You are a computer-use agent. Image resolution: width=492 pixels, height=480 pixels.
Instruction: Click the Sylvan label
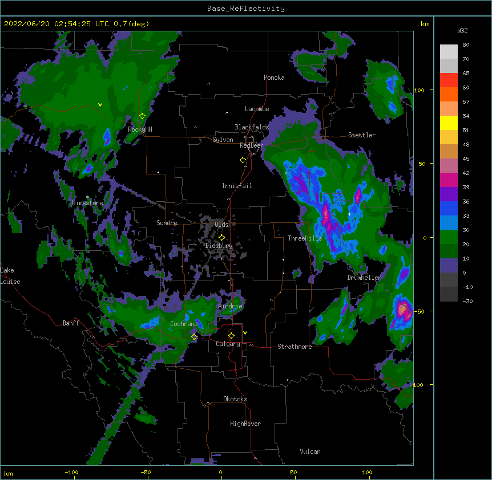click(223, 140)
